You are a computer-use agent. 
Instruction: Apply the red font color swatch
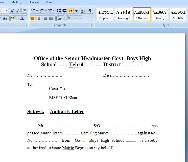coord(22,18)
